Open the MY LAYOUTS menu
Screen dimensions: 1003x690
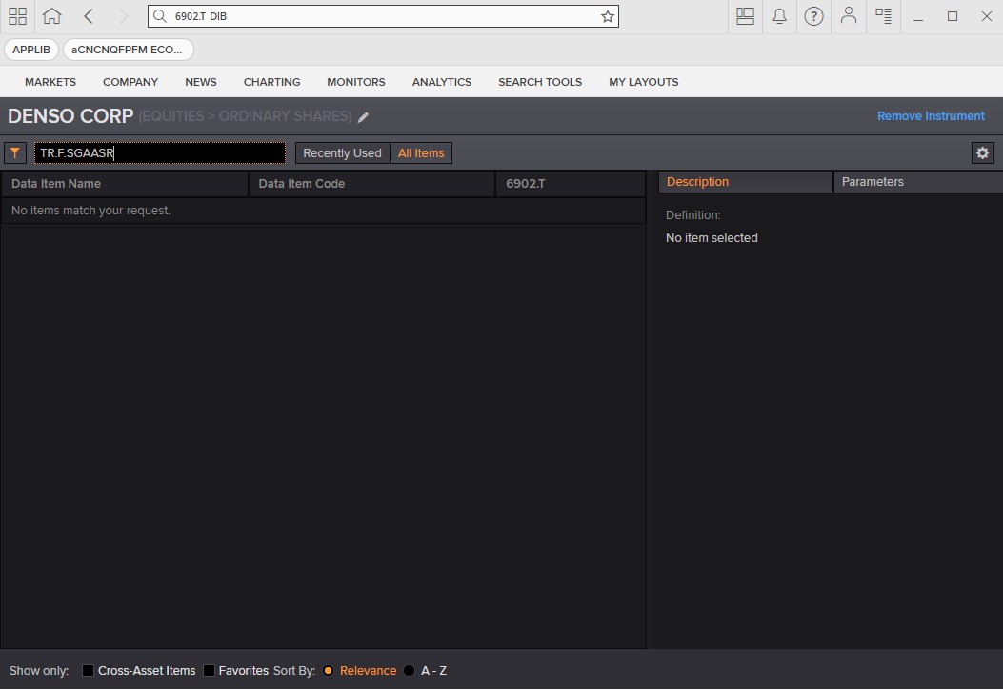pyautogui.click(x=644, y=82)
